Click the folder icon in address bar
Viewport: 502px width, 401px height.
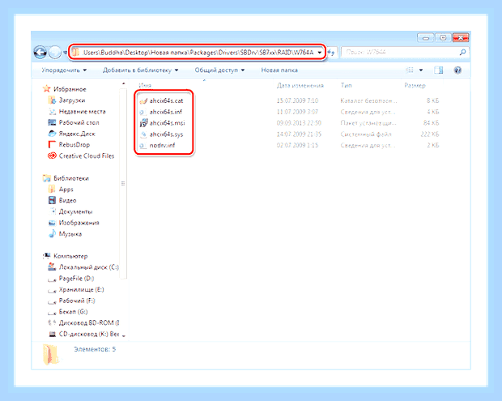click(x=75, y=52)
